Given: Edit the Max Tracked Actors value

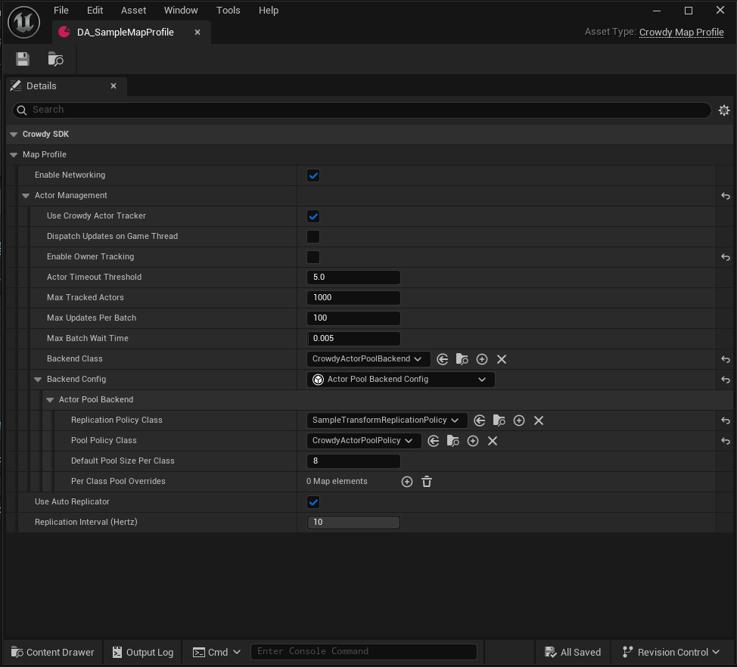Looking at the screenshot, I should click(x=353, y=298).
